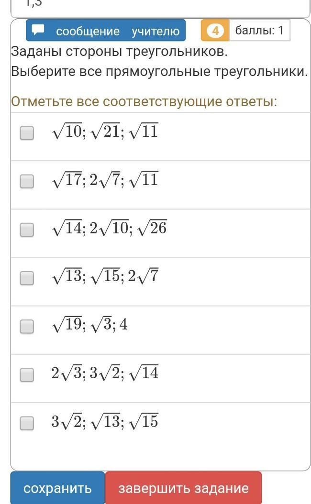Check the box for √10; √21; √11

pos(27,132)
